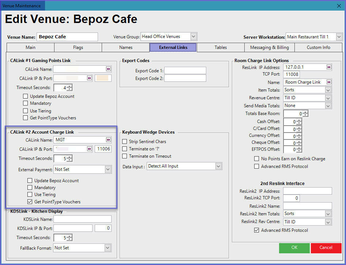Click the KDSLink IP address field
346x265 pixels.
[73, 228]
